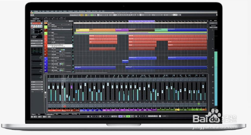Open the Edit menu
The height and width of the screenshot is (135, 251).
tap(43, 11)
